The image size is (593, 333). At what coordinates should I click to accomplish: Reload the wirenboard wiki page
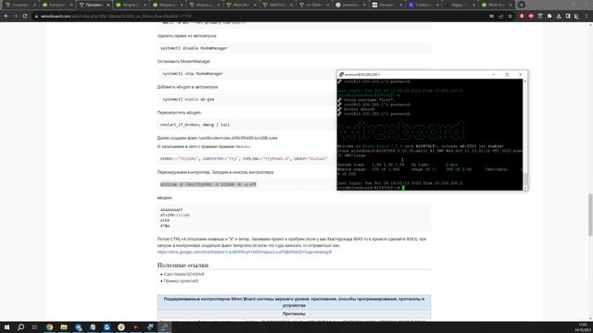(25, 17)
